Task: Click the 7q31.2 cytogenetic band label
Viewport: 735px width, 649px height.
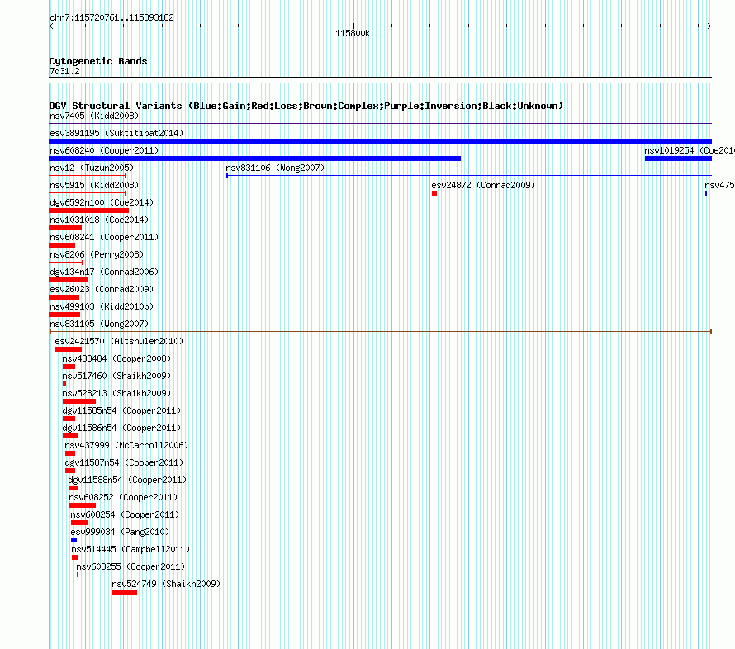Action: [x=64, y=71]
